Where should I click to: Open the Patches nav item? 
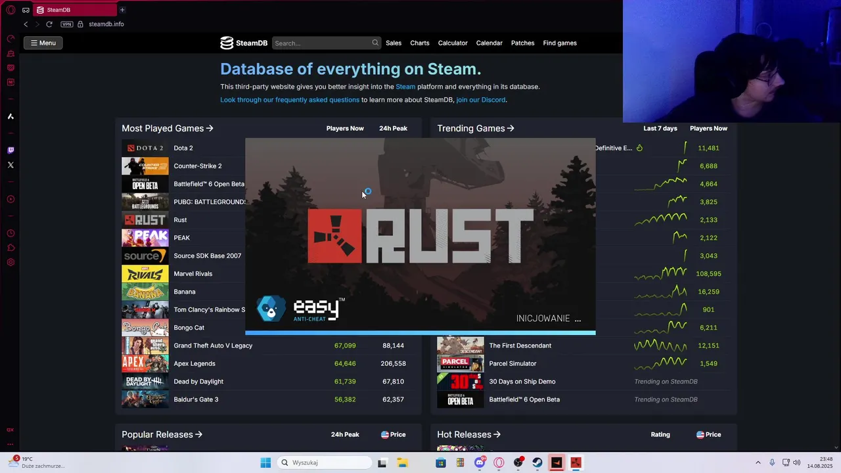(523, 43)
